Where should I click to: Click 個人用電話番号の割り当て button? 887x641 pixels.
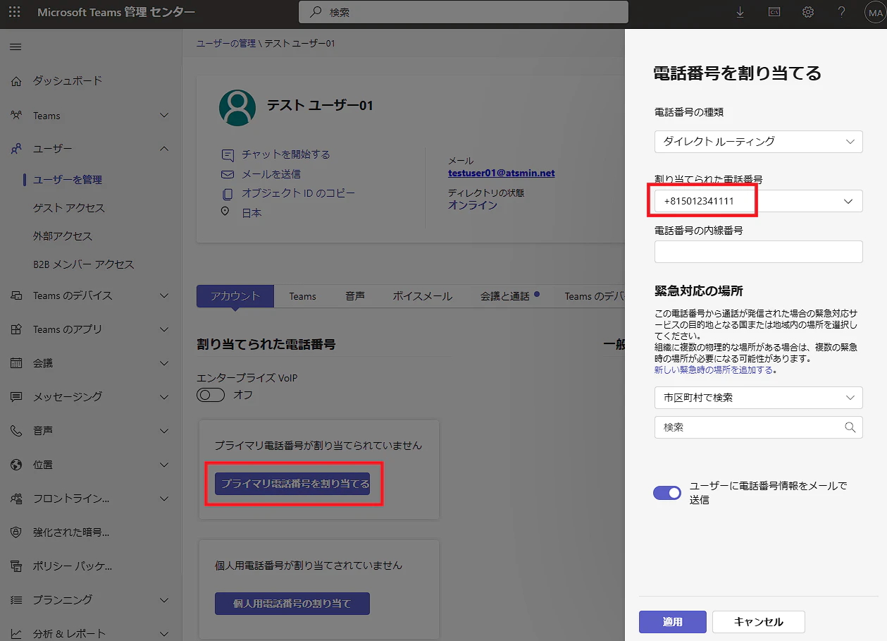292,604
